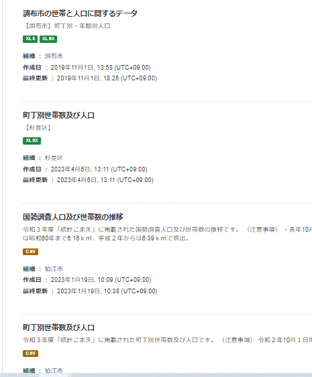Select 作成日 line dated 2023年4月6日
Screen dimensions: 312x377
85,169
